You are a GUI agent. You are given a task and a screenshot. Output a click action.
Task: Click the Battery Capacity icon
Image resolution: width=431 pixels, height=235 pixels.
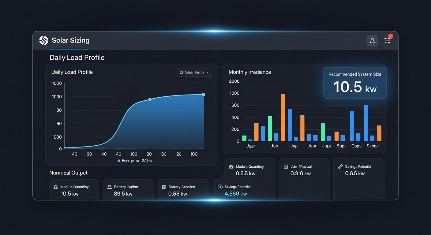tap(110, 187)
